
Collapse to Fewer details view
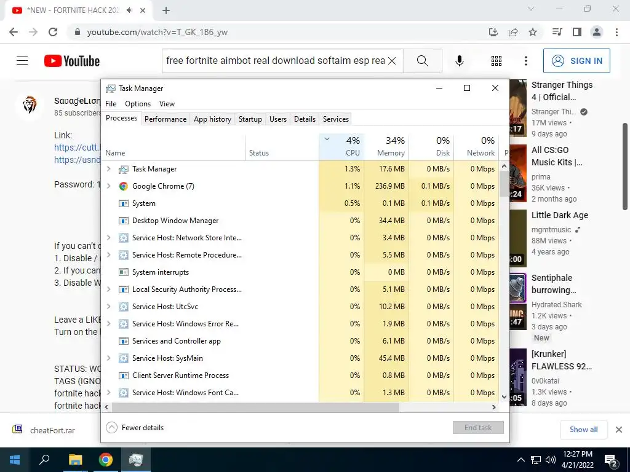pos(135,428)
